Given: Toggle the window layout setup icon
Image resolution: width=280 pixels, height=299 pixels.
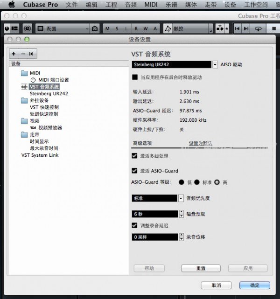Looking at the screenshot, I should click(14, 28).
